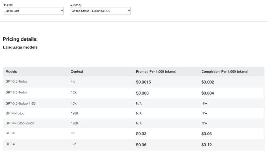Click the GPT-4-Turbo model name
Image resolution: width=268 pixels, height=154 pixels.
15,113
